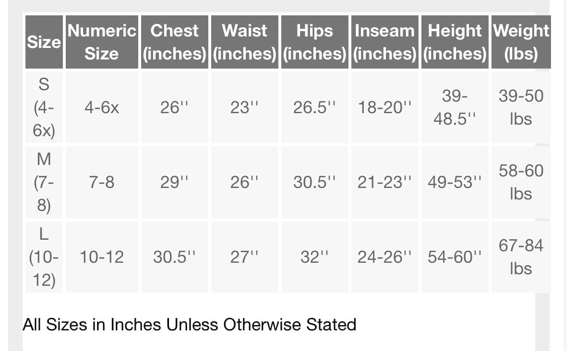Click the Numeric Size column header
This screenshot has width=587, height=351.
click(102, 42)
